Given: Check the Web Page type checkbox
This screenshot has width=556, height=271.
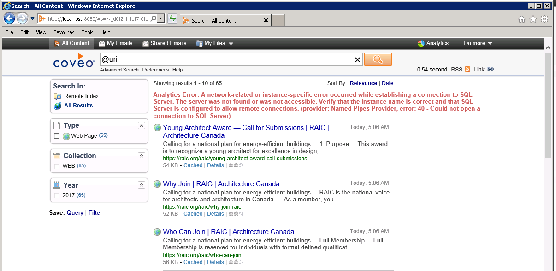Looking at the screenshot, I should [x=57, y=136].
